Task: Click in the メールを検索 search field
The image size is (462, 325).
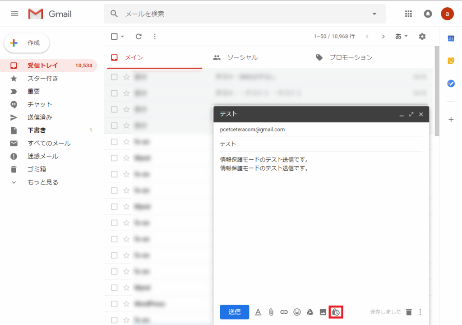Action: 244,14
